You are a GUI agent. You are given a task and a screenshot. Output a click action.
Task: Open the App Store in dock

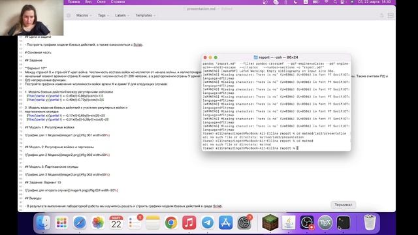(226, 223)
